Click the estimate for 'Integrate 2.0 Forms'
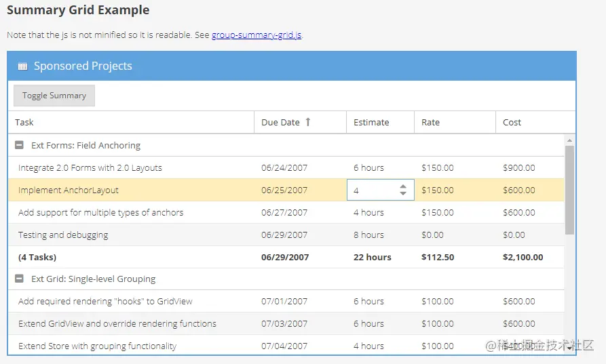Screen dimensions: 606x364 368,168
